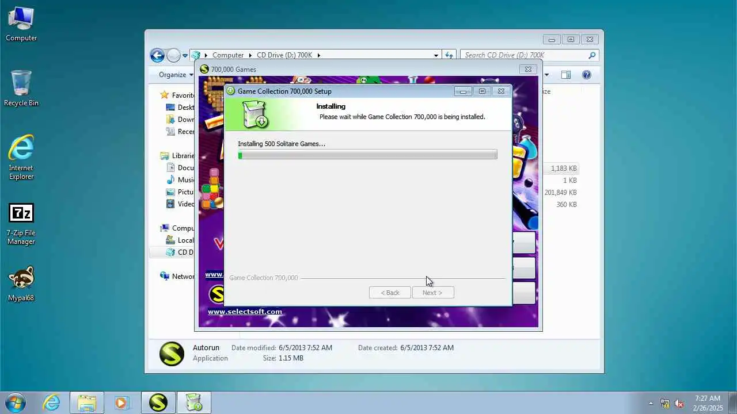Close the 700,000 Games launcher window
This screenshot has height=414, width=737.
point(528,69)
